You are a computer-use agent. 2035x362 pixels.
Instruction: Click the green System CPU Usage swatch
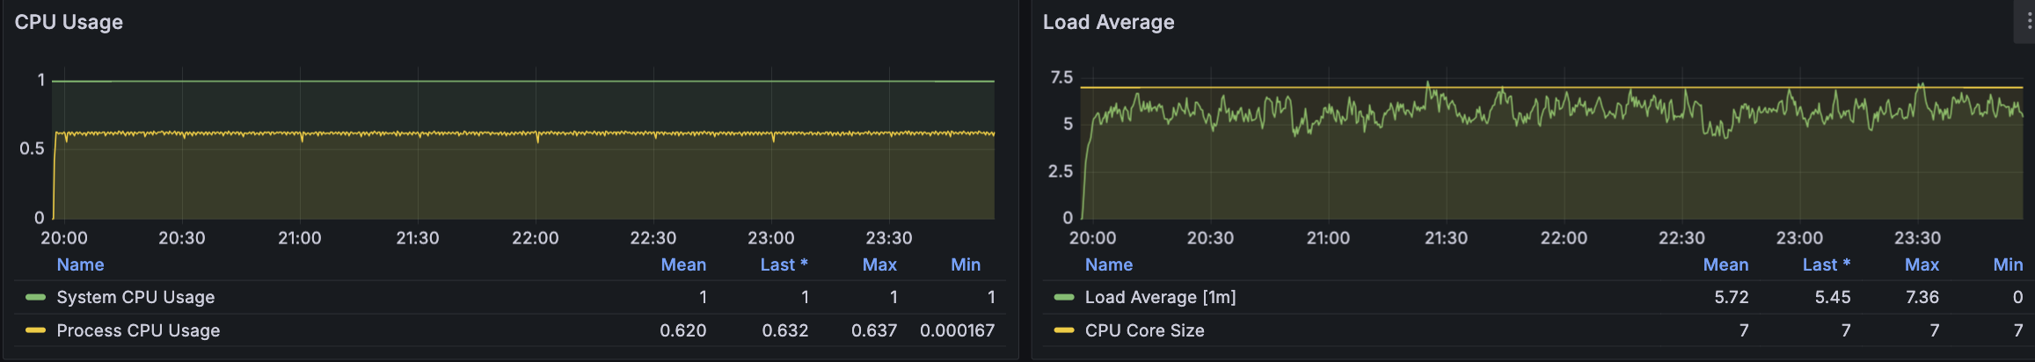pos(35,297)
